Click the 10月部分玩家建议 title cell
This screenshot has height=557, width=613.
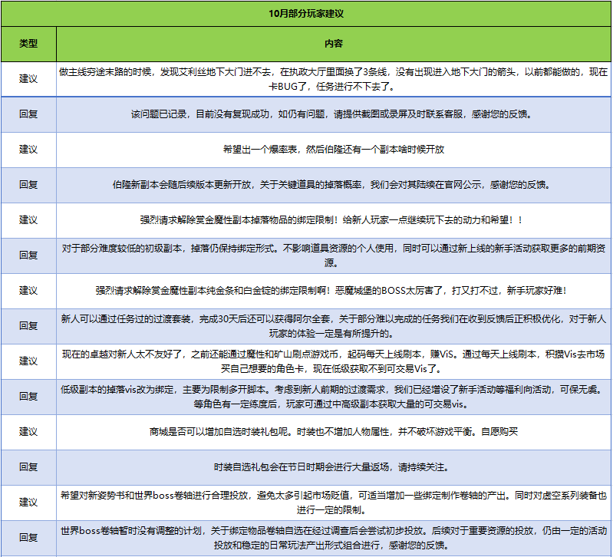306,14
